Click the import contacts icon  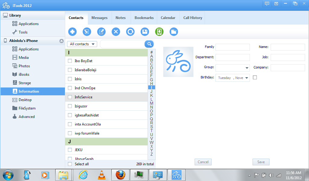pyautogui.click(x=87, y=32)
